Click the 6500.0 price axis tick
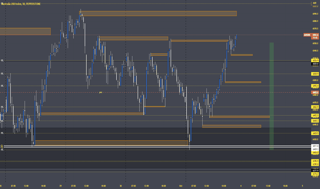Viewport: 320px width, 189px height. click(315, 80)
